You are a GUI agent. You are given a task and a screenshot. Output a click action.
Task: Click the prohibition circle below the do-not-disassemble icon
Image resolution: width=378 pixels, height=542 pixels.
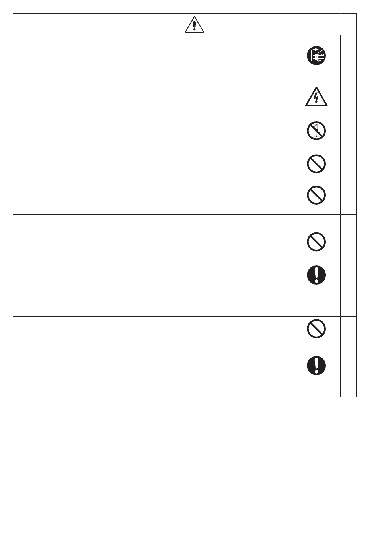[x=316, y=164]
